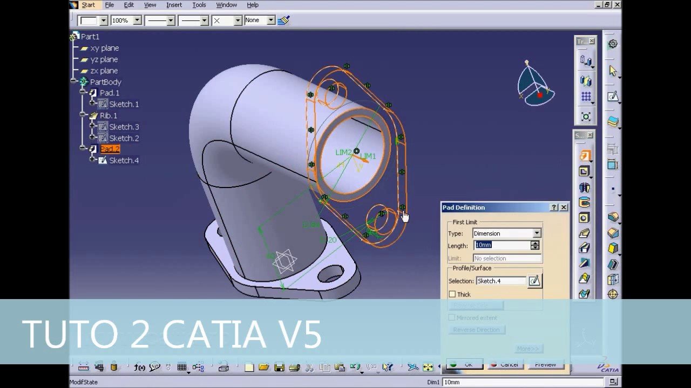Click the Selection field showing Sketch.4
The width and height of the screenshot is (691, 388).
(500, 281)
